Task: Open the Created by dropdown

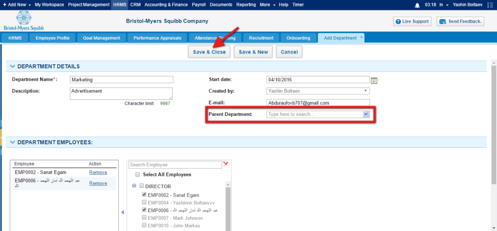Action: click(318, 91)
